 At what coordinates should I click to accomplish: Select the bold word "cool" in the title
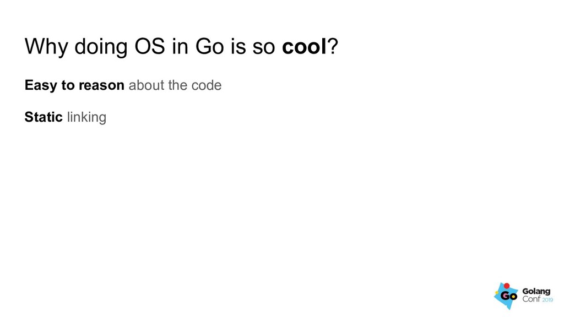pyautogui.click(x=304, y=46)
